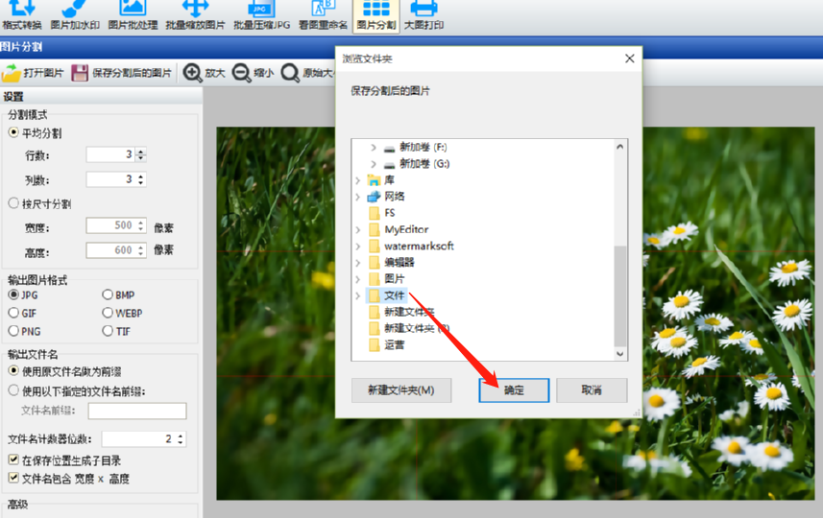Select the 编辑器 folder

click(391, 263)
